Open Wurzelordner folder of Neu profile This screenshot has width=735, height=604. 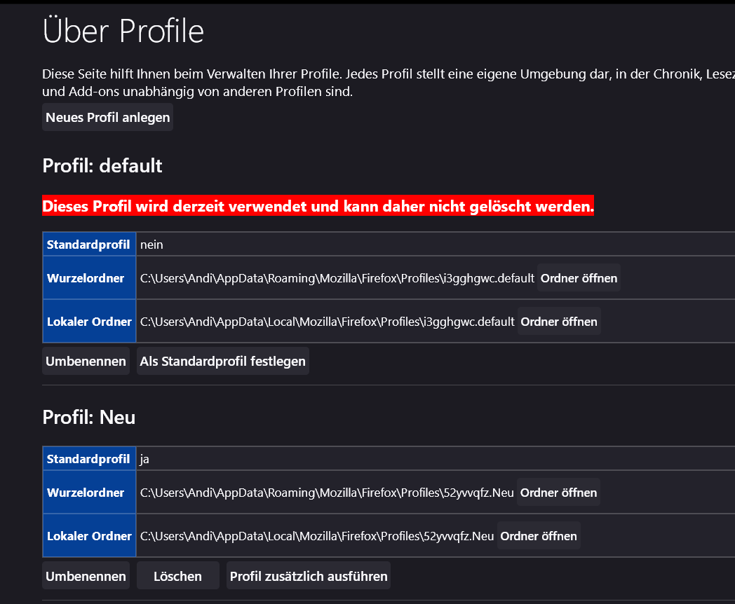(x=558, y=493)
